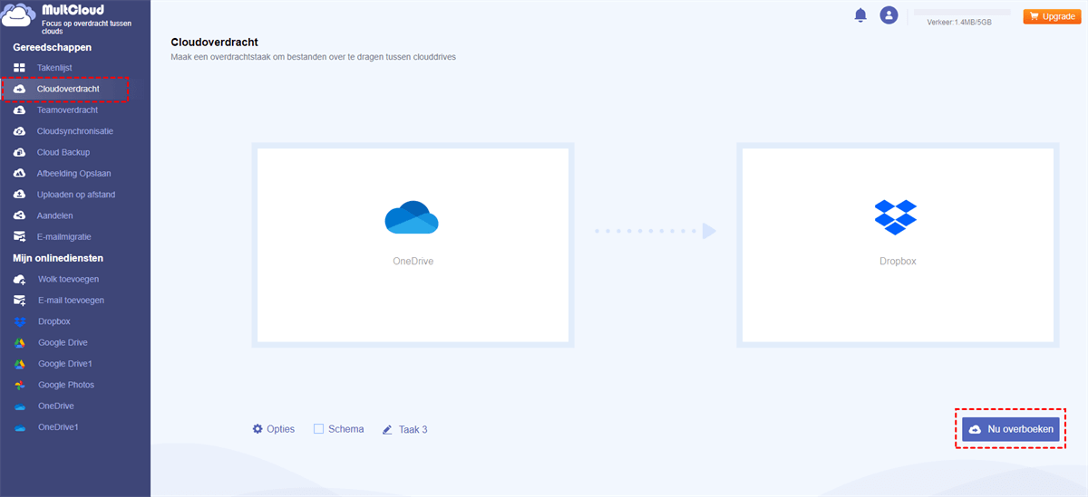
Task: Click the large OneDrive cloud logo
Action: tap(412, 218)
